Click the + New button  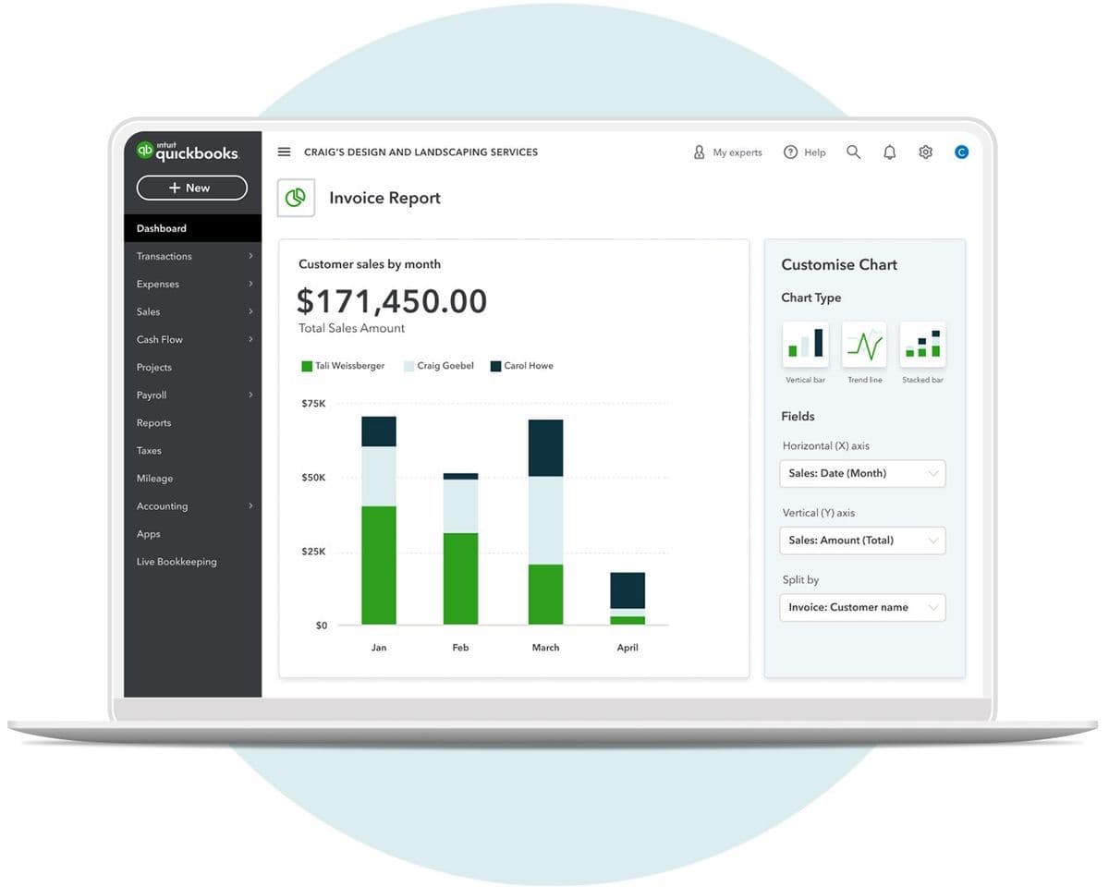pyautogui.click(x=191, y=188)
